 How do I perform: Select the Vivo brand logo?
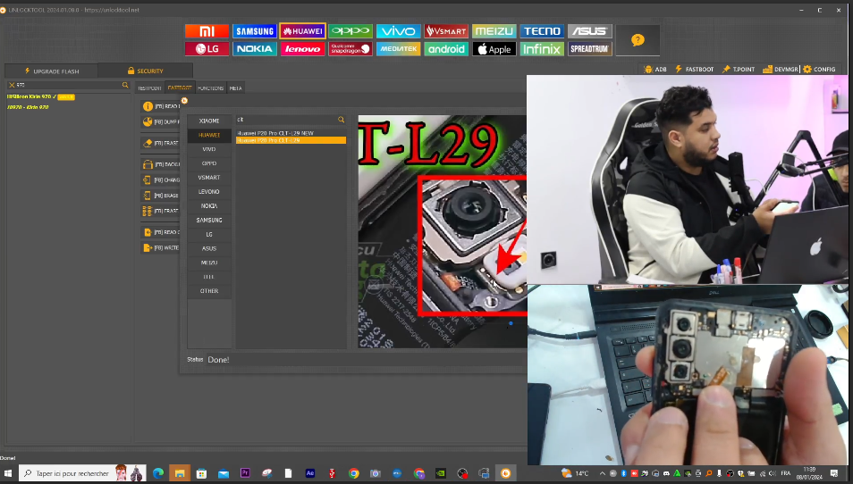[398, 31]
